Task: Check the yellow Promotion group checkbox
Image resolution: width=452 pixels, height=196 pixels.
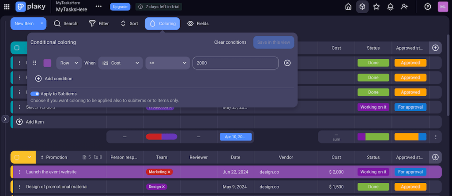Action: pos(17,157)
